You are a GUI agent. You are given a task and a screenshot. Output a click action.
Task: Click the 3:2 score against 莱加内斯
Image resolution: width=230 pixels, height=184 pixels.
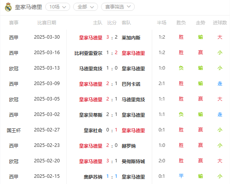pos(112,37)
